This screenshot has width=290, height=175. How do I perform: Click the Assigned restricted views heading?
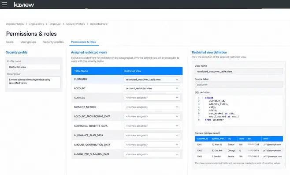[89, 52]
